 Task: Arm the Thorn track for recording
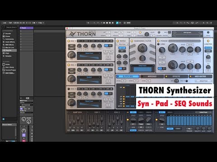point(24,141)
